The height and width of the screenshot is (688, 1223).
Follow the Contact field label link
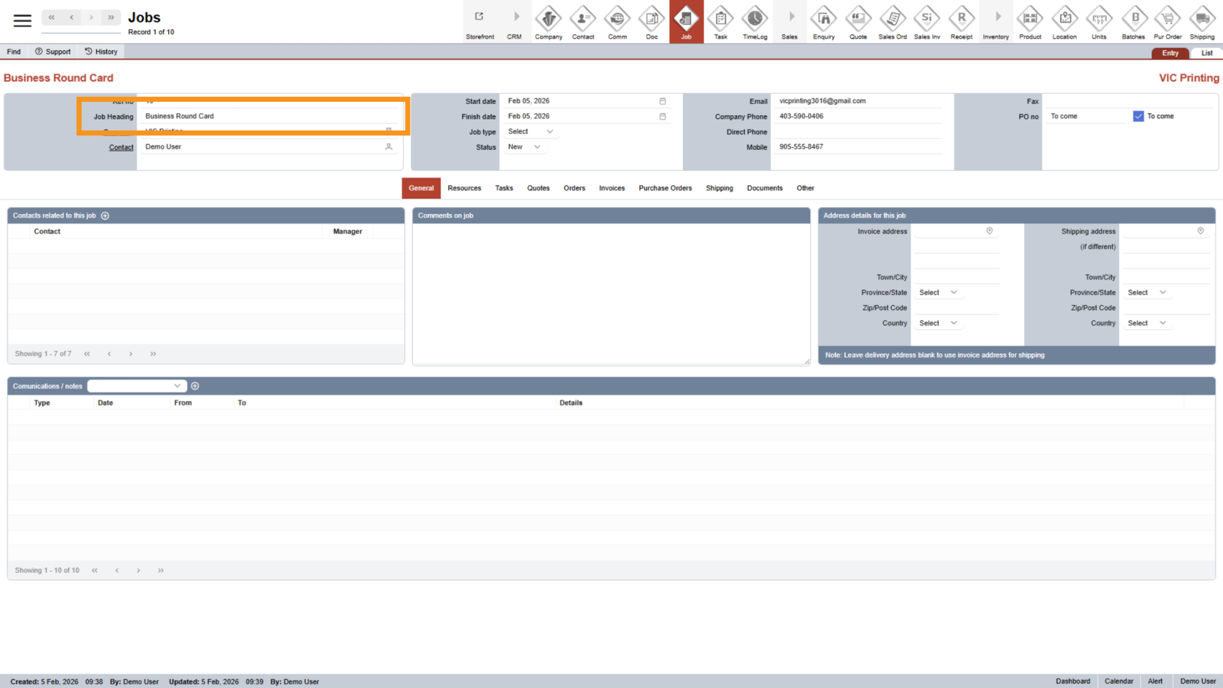tap(121, 147)
